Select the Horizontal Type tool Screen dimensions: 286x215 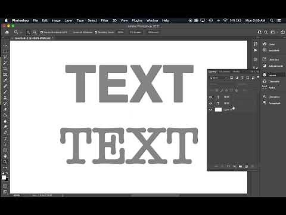[x=5, y=139]
